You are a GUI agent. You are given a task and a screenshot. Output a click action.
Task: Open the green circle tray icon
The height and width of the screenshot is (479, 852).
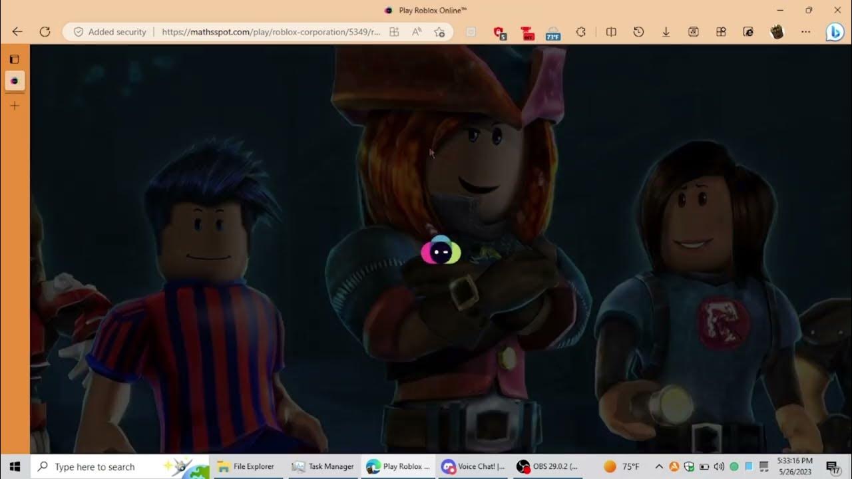[x=734, y=466]
